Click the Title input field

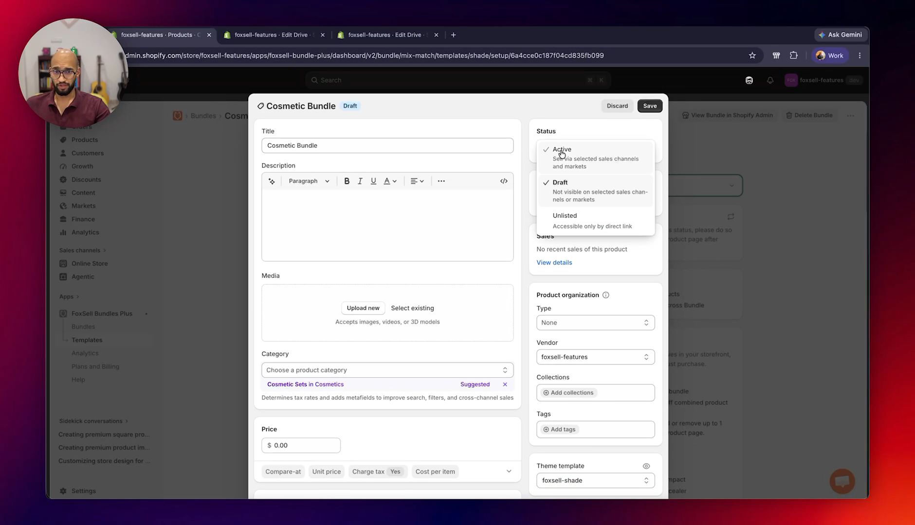[387, 145]
